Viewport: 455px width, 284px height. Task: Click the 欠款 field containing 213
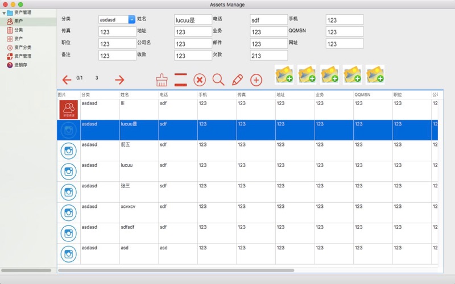tap(268, 56)
